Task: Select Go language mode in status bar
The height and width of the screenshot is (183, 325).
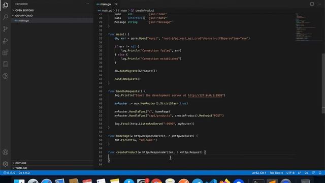Action: [x=306, y=173]
